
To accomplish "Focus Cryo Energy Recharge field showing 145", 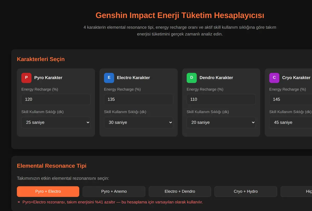I will click(291, 99).
